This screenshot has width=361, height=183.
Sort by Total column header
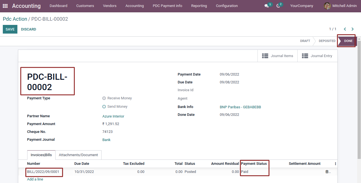coord(178,164)
